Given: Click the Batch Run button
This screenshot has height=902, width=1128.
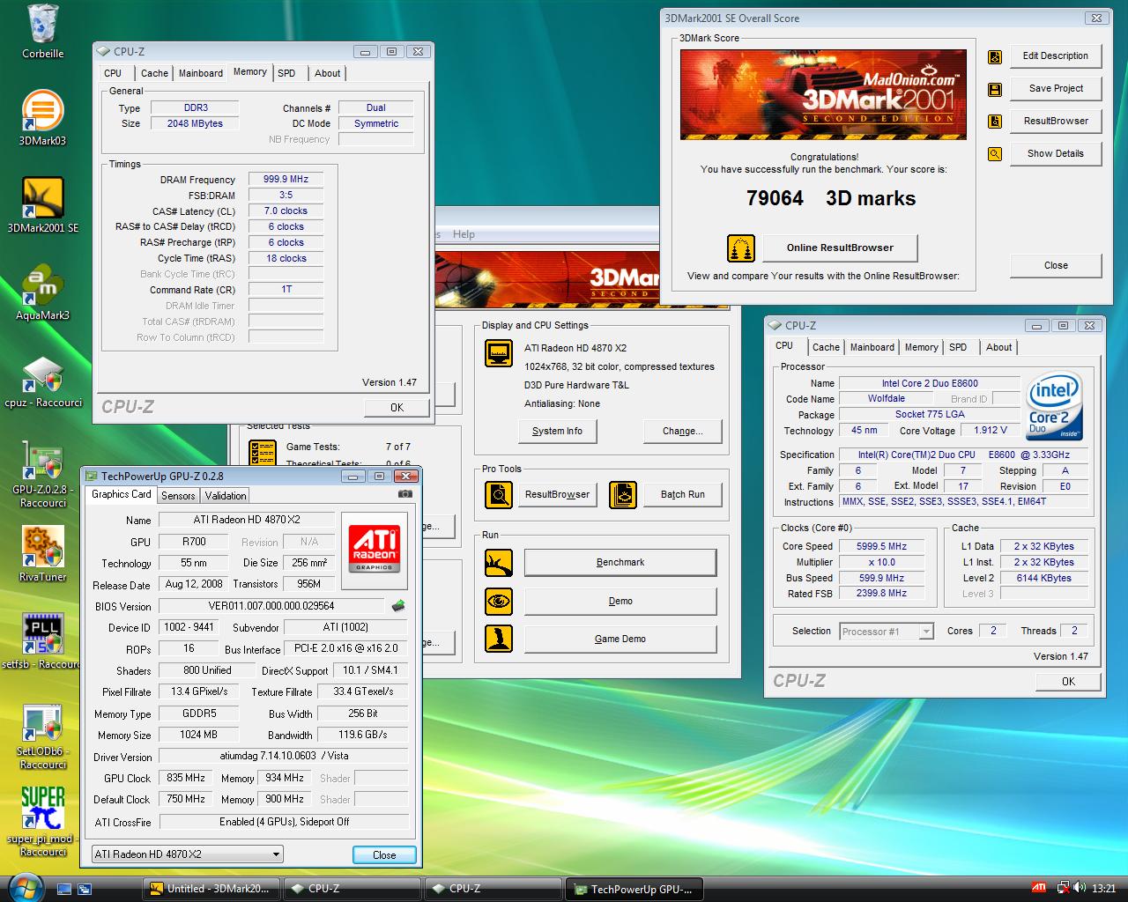Looking at the screenshot, I should pyautogui.click(x=683, y=495).
